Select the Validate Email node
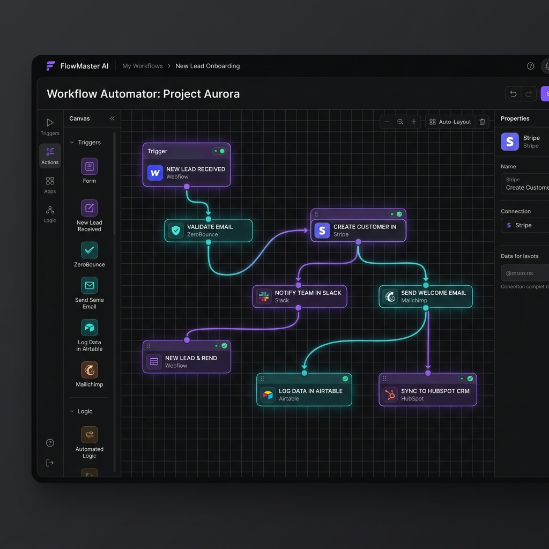This screenshot has height=549, width=549. tap(209, 231)
